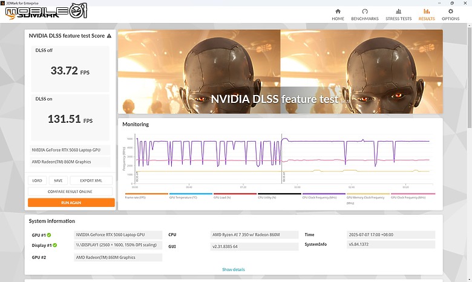The height and width of the screenshot is (282, 472).
Task: Click the NVIDIA DLSS feature test banner image
Action: 280,71
